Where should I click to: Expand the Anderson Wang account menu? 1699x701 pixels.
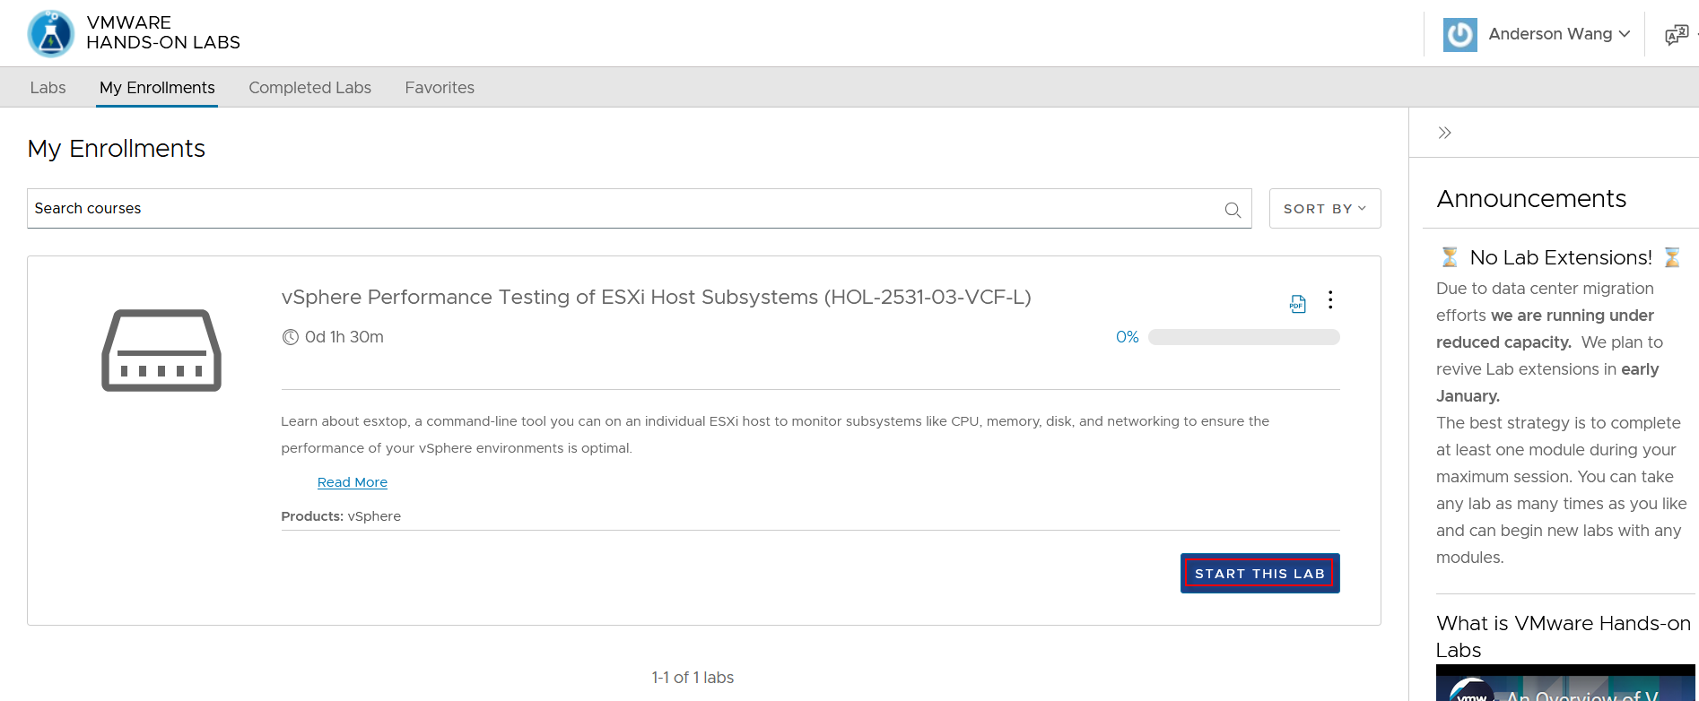(1559, 34)
